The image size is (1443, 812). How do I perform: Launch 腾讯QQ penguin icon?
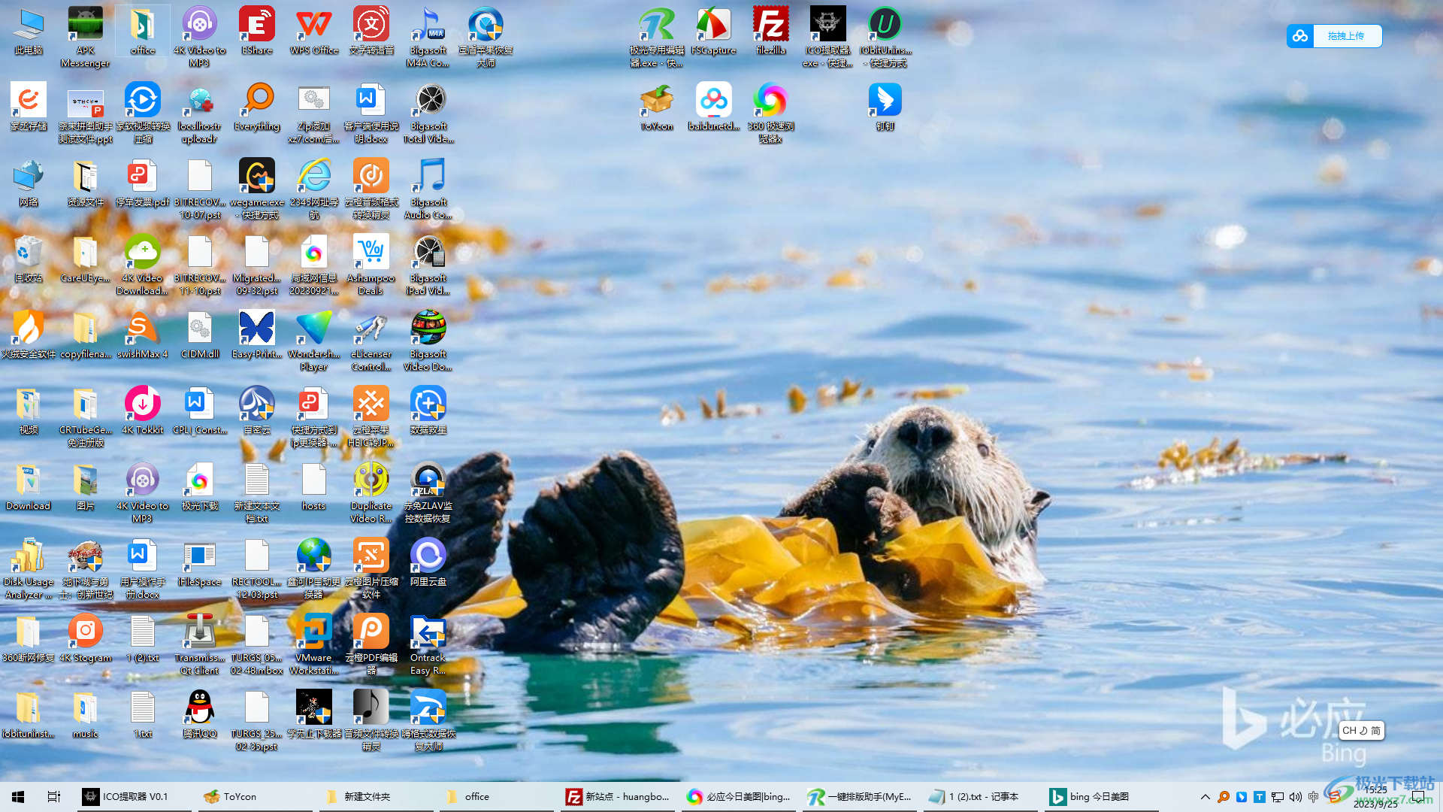199,714
